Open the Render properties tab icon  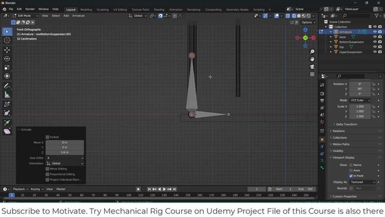[322, 94]
